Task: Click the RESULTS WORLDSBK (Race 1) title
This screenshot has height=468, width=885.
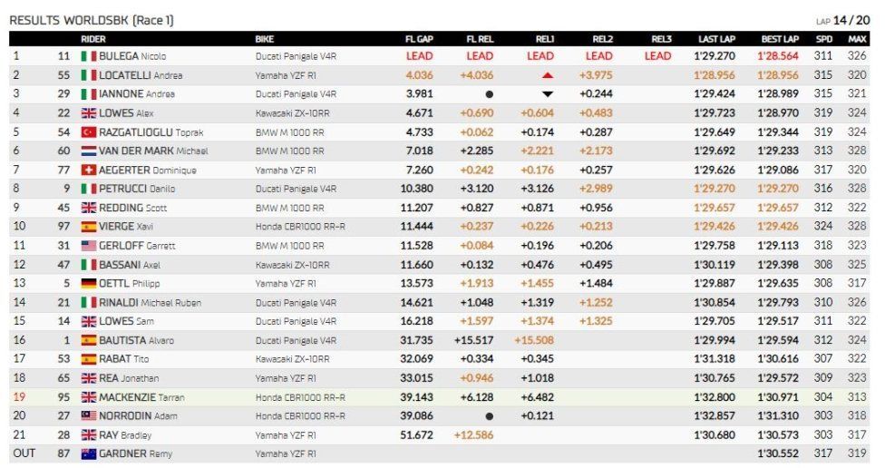Action: (x=92, y=20)
